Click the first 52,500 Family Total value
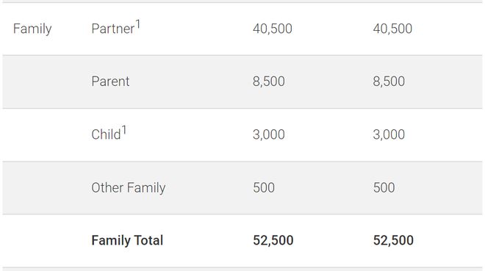 click(x=273, y=240)
